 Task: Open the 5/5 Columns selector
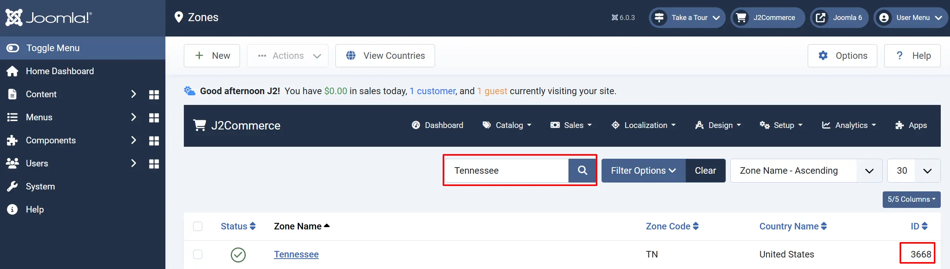point(912,199)
